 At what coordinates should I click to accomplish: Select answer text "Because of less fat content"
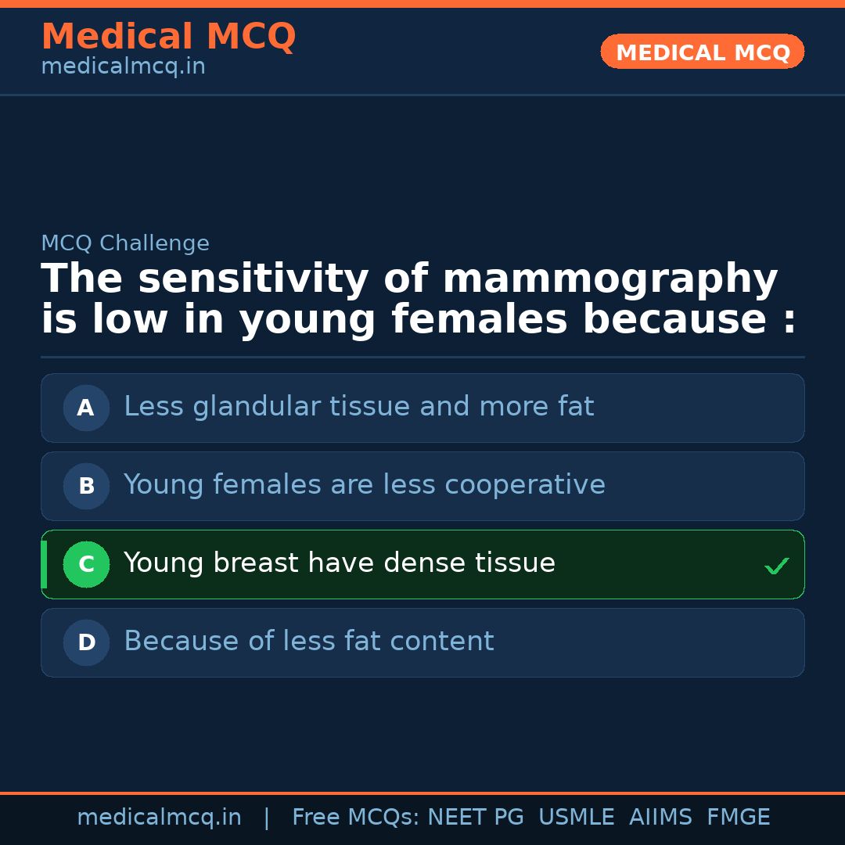click(x=308, y=642)
